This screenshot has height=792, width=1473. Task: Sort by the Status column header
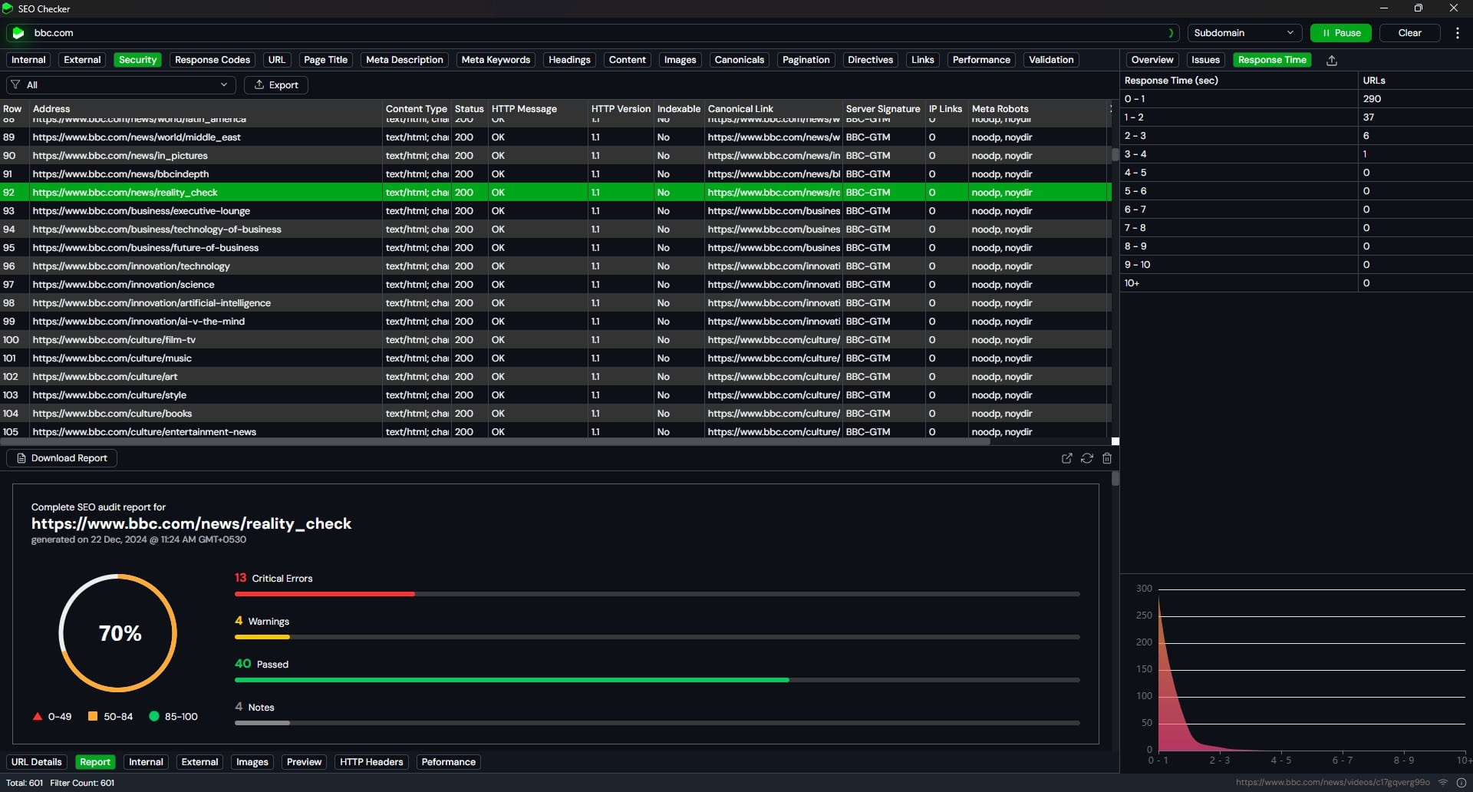[x=469, y=109]
